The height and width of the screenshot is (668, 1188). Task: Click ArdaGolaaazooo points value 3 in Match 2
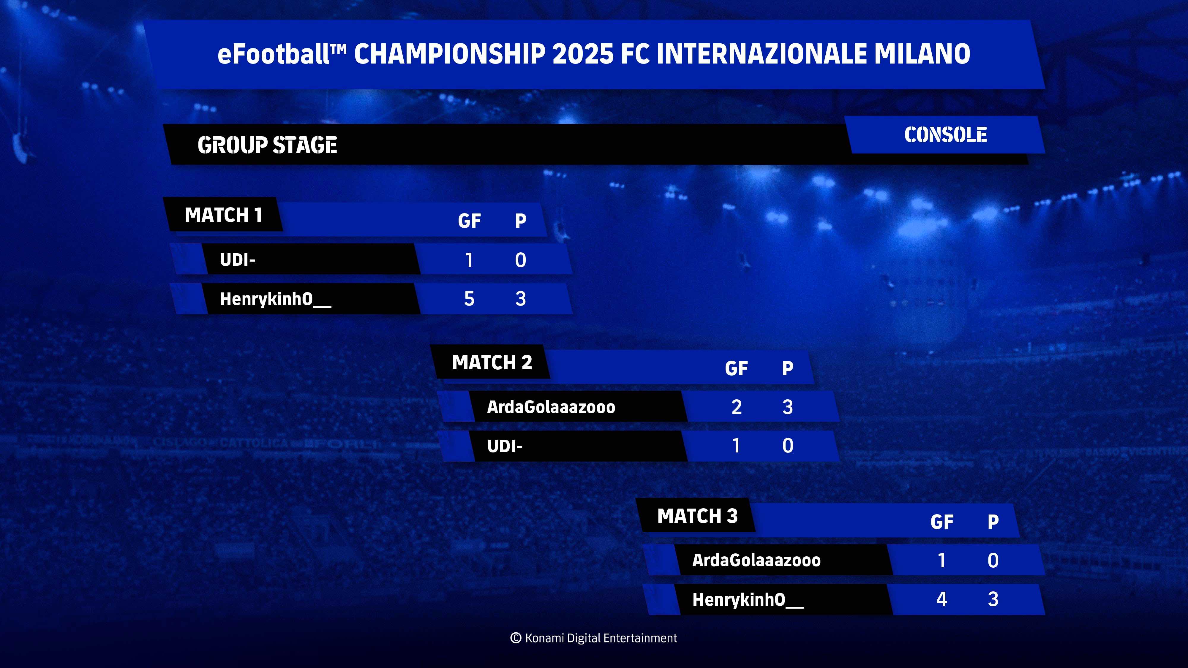click(788, 407)
